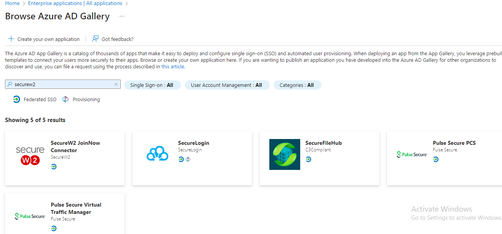
Task: Click the Browse Azure AD Gallery heading
Action: pos(57,16)
